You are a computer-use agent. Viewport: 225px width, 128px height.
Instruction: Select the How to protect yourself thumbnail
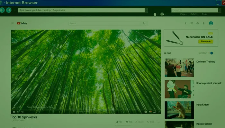[x=179, y=89]
